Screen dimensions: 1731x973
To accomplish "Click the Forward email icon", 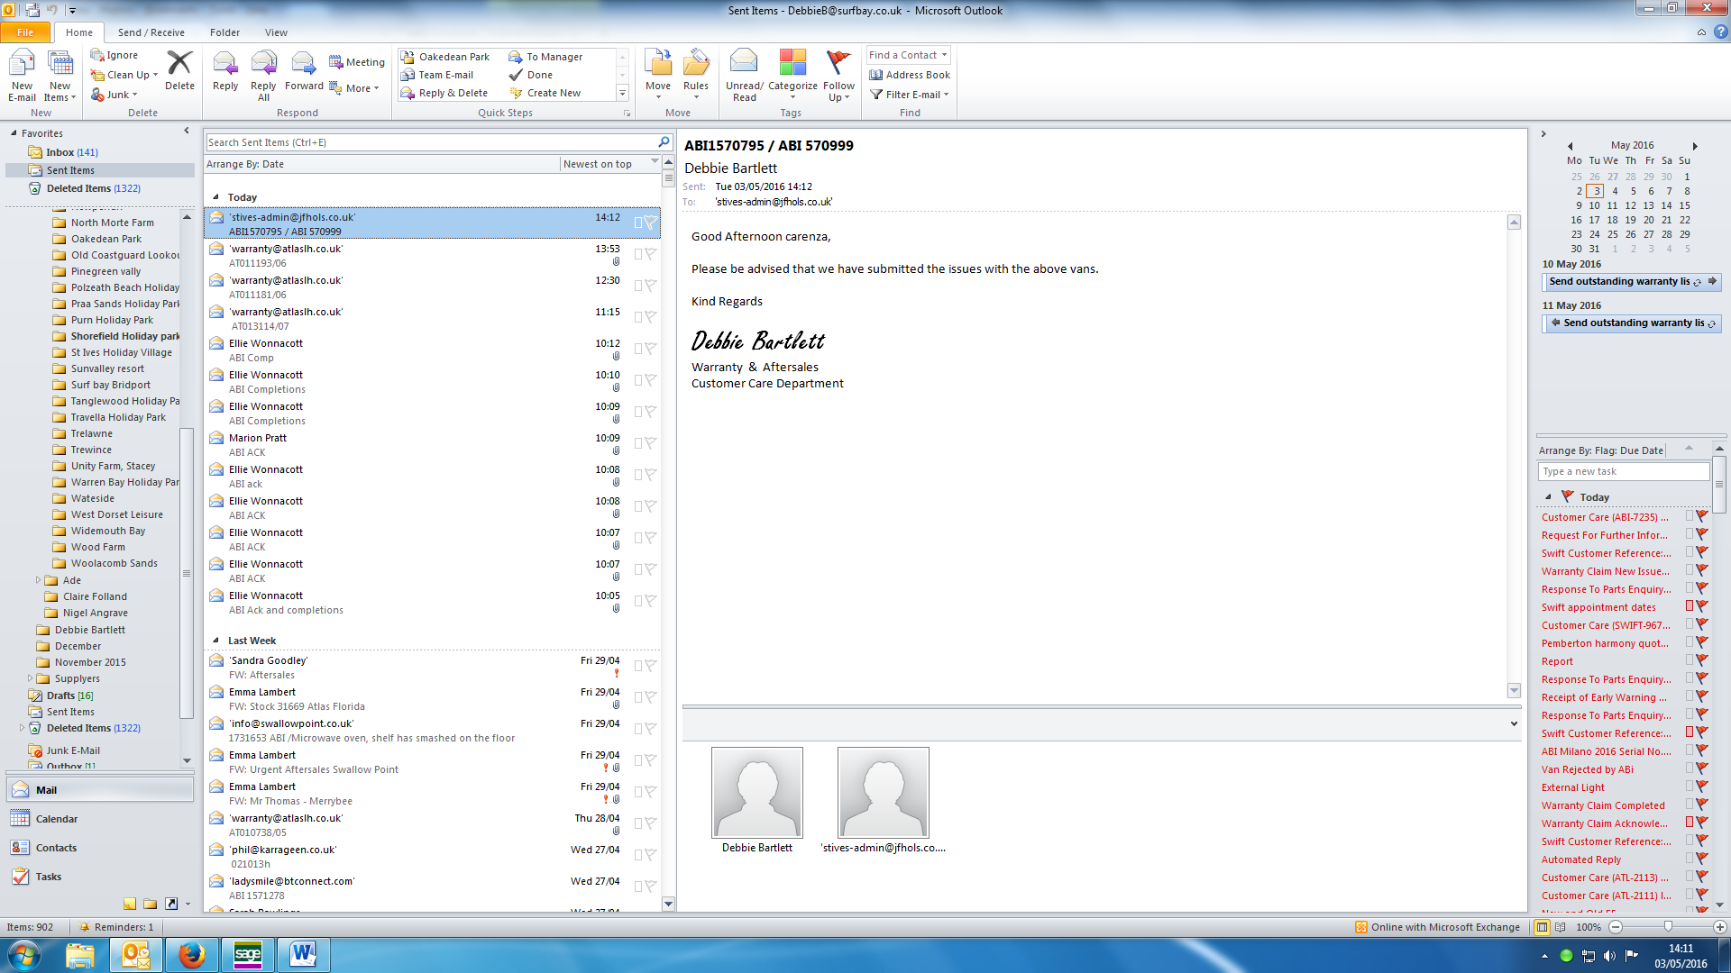I will [x=304, y=66].
